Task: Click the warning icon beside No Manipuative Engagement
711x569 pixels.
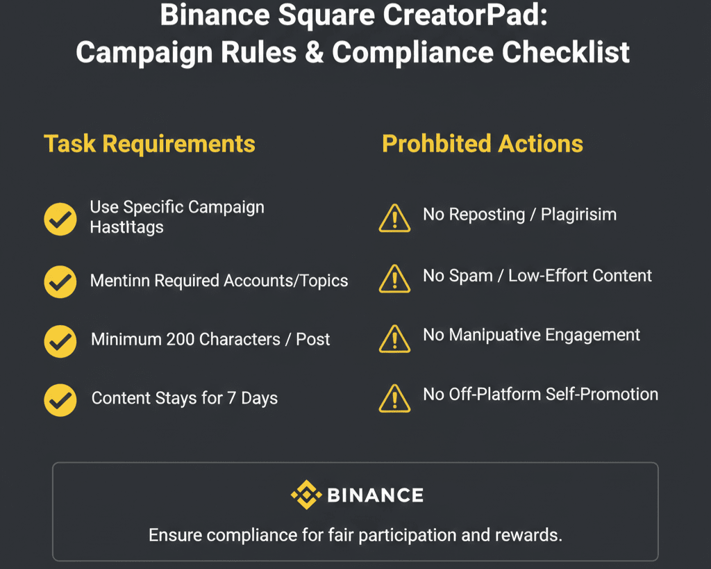Action: 395,338
